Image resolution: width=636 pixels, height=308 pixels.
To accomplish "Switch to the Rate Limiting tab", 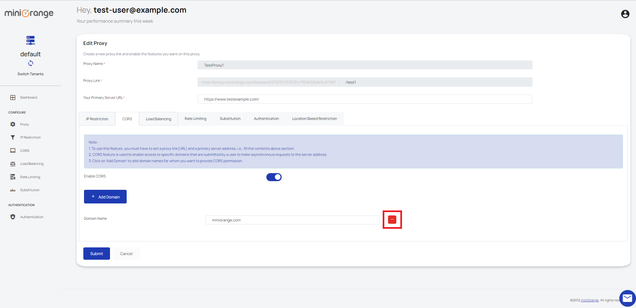I will point(195,119).
